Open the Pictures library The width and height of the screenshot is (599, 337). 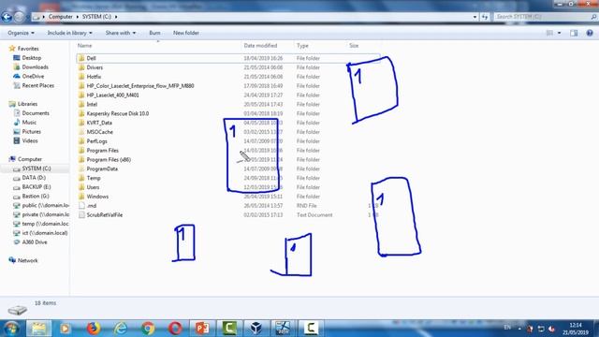(27, 131)
